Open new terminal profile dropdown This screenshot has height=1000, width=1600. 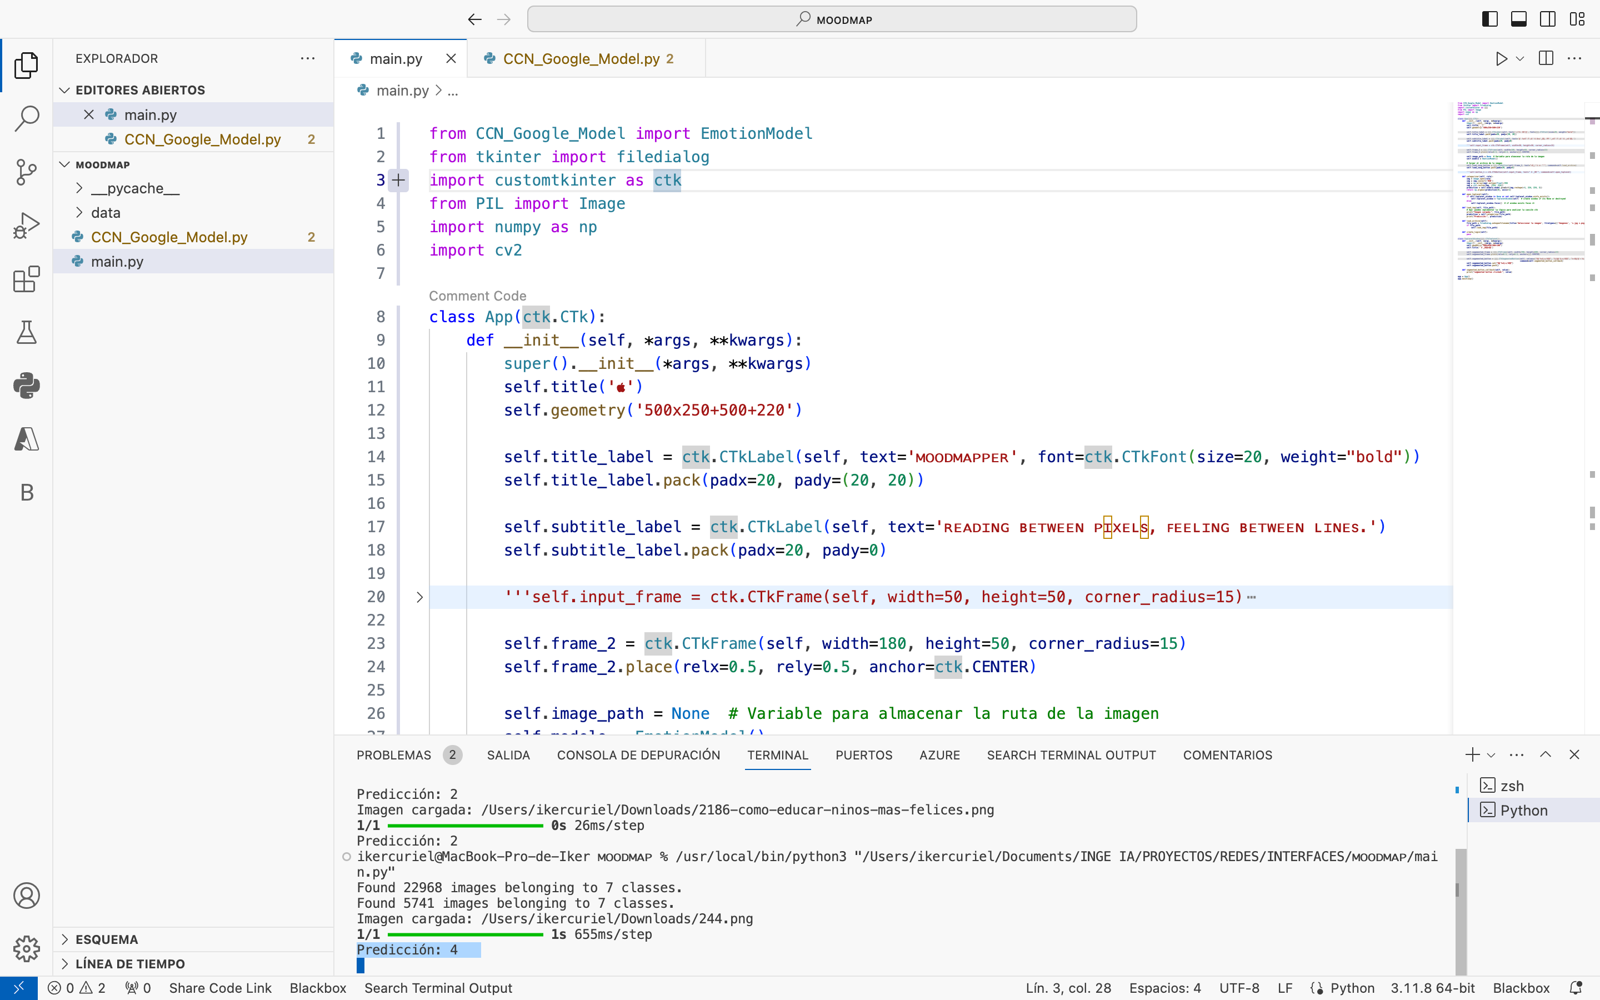[x=1491, y=754]
